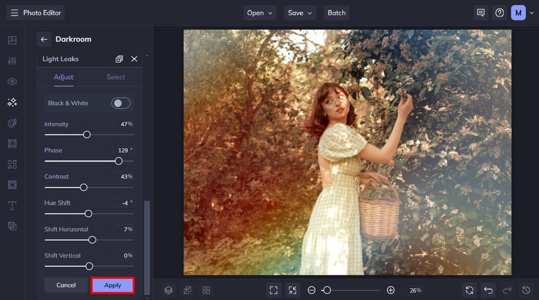This screenshot has width=539, height=300.
Task: Click the Intensity slider handle
Action: pos(87,135)
